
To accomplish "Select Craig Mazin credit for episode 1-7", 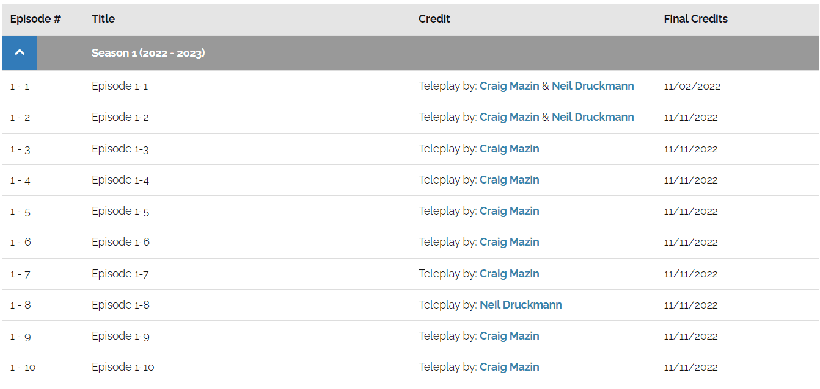I will (x=509, y=274).
